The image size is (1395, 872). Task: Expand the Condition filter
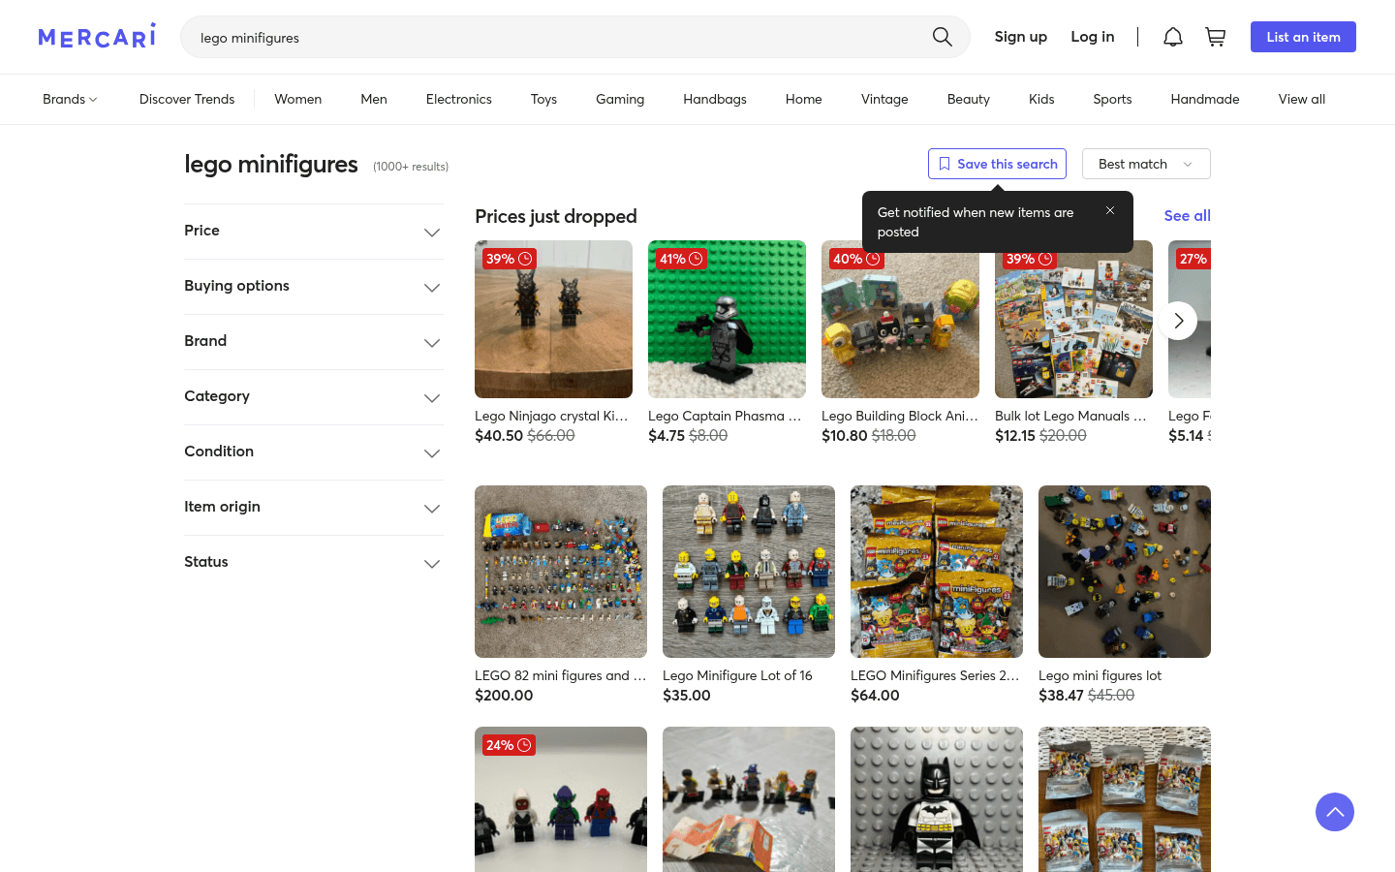pyautogui.click(x=314, y=452)
